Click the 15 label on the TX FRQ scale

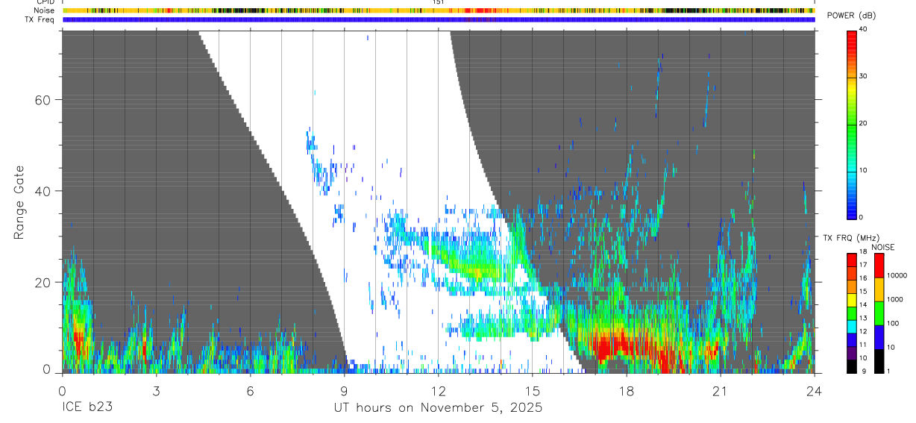click(863, 291)
